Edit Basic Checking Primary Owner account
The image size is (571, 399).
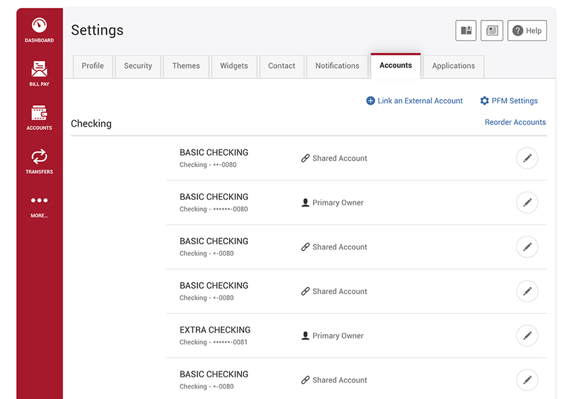527,202
